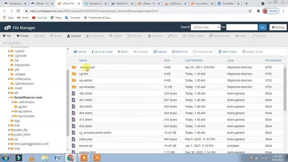288x162 pixels.
Task: Click the Go search button
Action: (x=262, y=27)
